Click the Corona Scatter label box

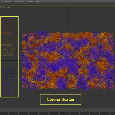[x=60, y=99]
